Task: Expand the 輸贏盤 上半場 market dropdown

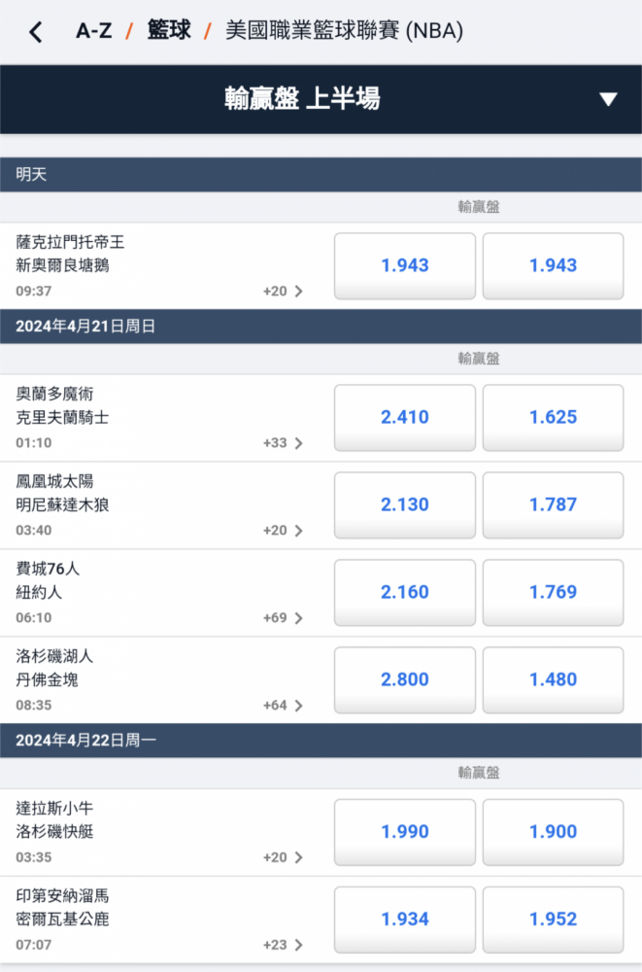Action: [x=608, y=98]
